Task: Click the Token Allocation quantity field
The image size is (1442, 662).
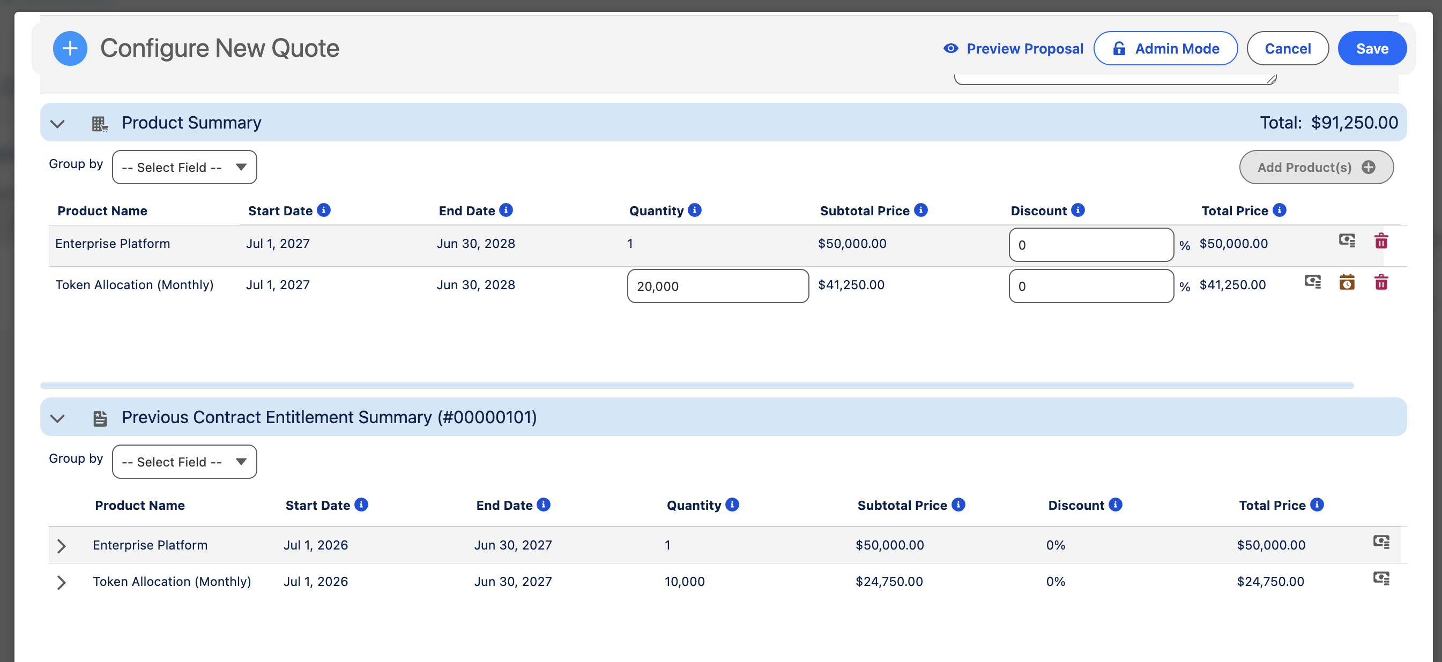Action: [718, 286]
